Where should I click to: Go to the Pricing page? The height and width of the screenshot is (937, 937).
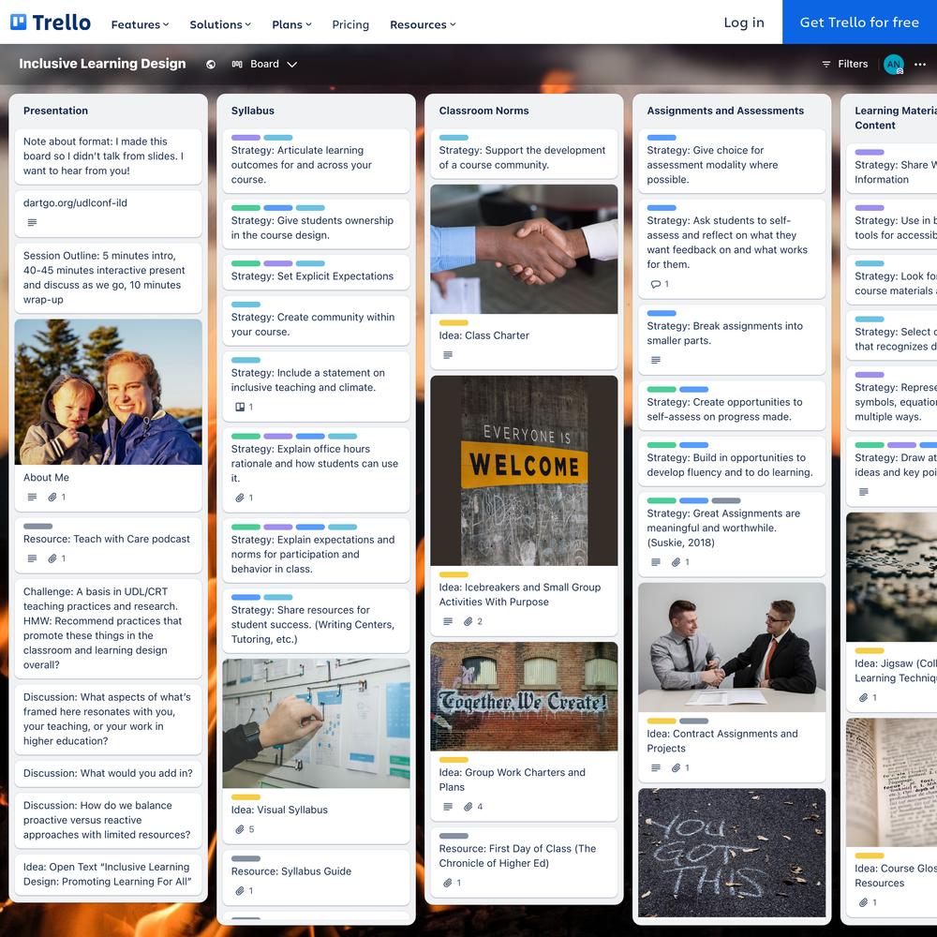[x=350, y=24]
